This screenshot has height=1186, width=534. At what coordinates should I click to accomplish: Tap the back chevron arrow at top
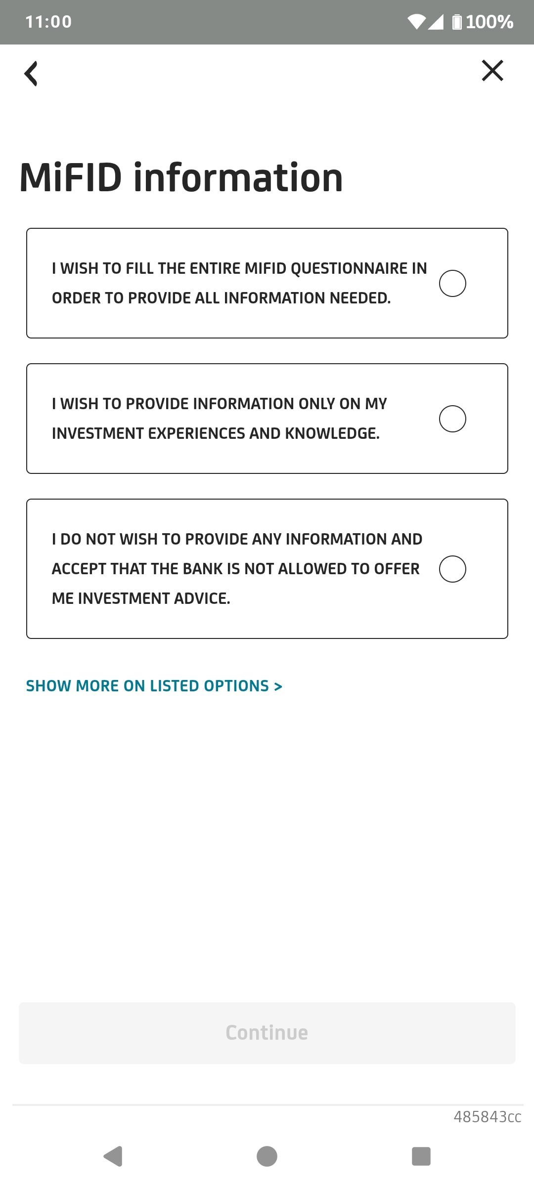31,74
